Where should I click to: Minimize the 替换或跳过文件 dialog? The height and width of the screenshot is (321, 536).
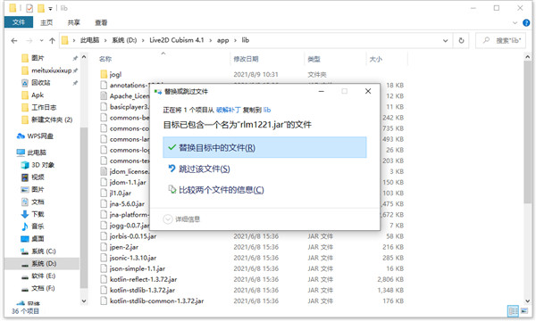pyautogui.click(x=322, y=91)
